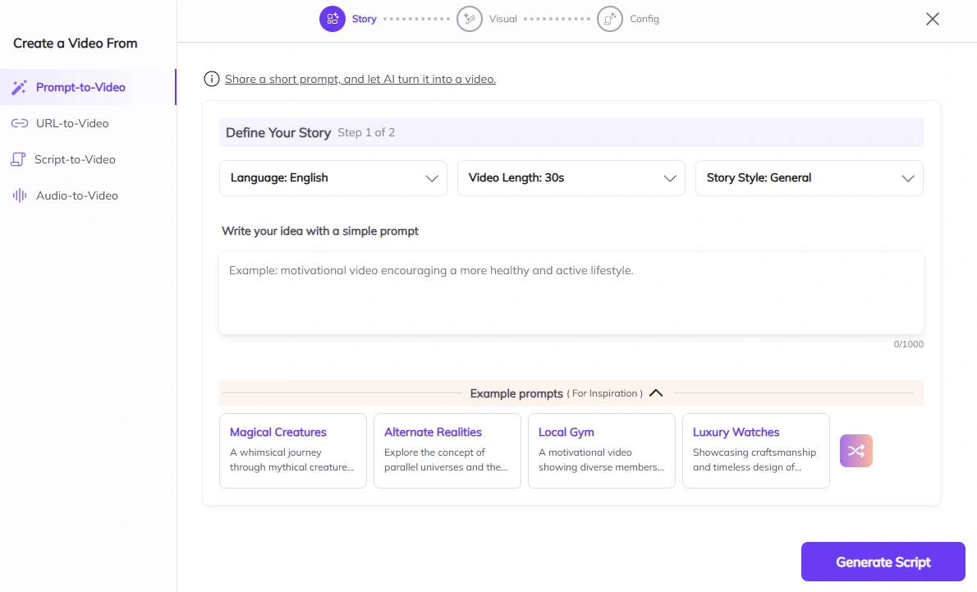Click the Example prompts heading text
Screen dimensions: 977x592
click(516, 393)
